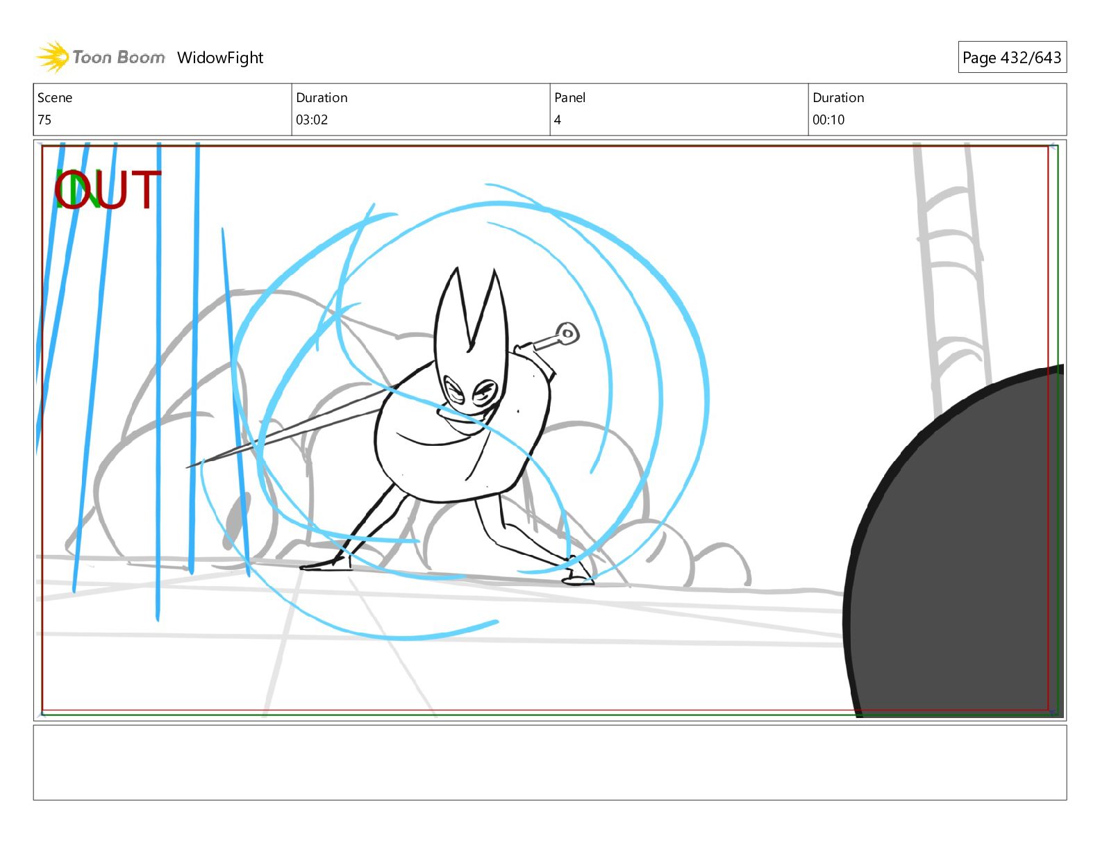The height and width of the screenshot is (850, 1100).
Task: Select the Scene number 75 field
Action: [x=44, y=119]
